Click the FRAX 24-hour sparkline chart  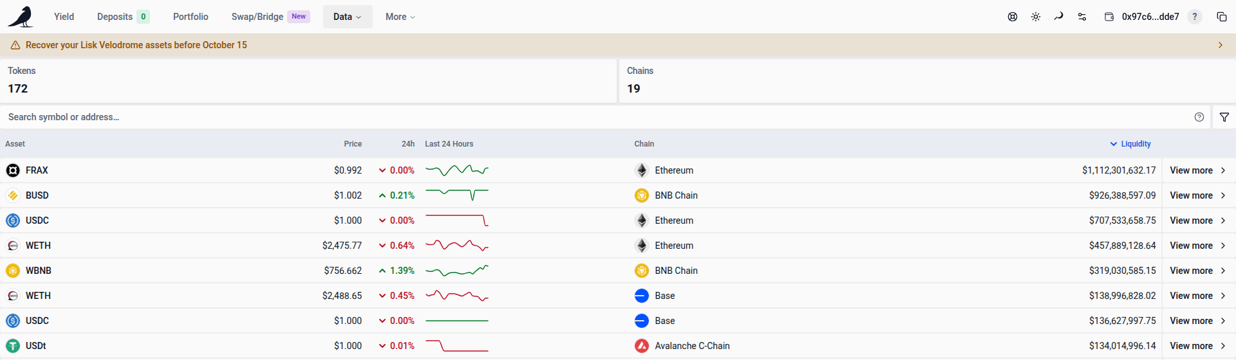pos(457,170)
